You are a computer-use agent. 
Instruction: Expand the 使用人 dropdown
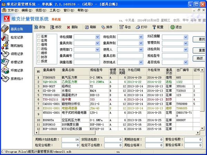[x=141, y=49]
